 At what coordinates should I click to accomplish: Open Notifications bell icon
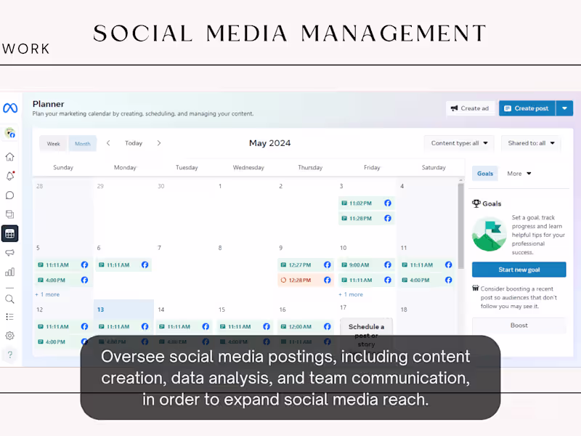click(x=10, y=176)
